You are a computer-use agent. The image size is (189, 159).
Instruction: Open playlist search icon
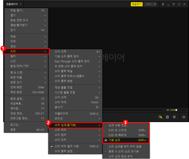(160, 117)
